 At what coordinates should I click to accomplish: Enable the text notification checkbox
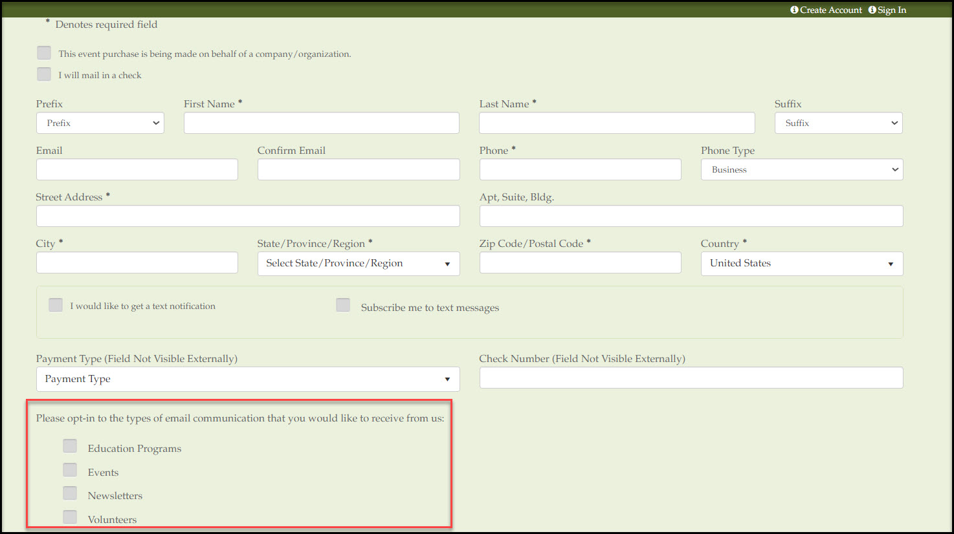click(x=56, y=305)
